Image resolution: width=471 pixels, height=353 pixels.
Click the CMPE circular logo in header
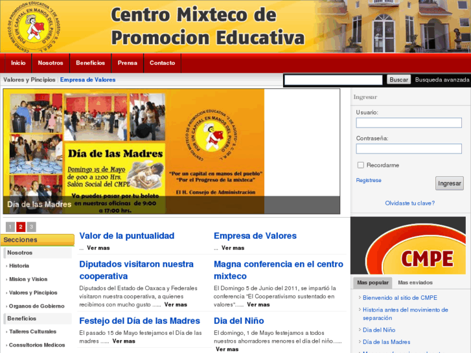(x=34, y=27)
